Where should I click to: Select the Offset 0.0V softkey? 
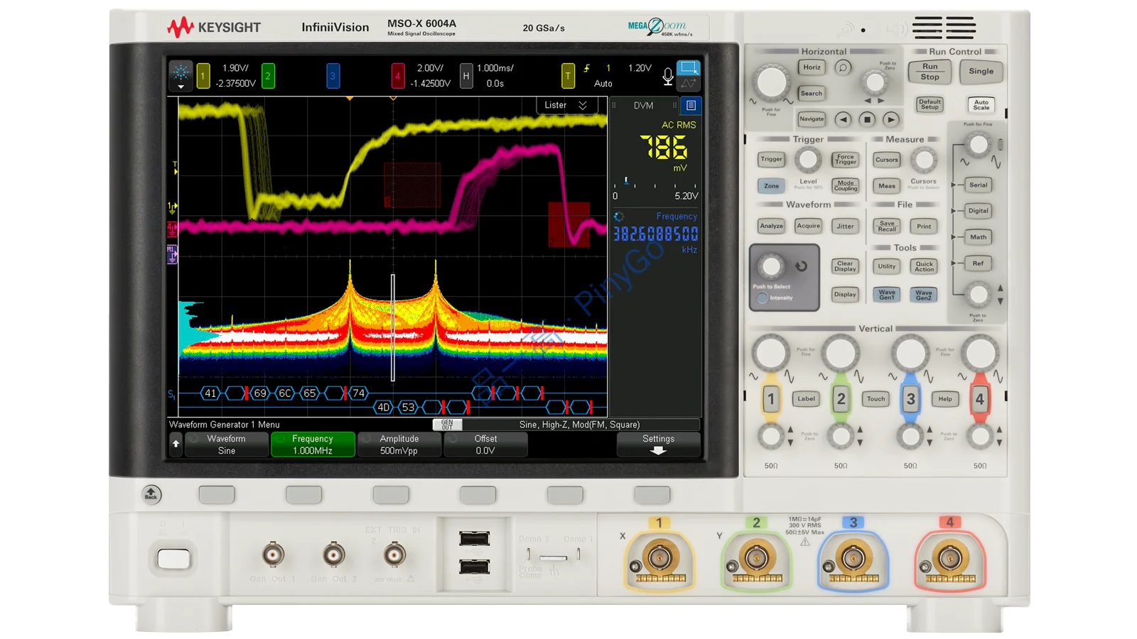pos(486,444)
